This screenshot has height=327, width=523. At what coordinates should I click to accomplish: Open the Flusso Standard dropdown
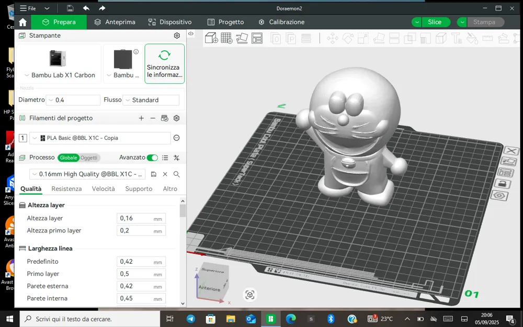[151, 100]
